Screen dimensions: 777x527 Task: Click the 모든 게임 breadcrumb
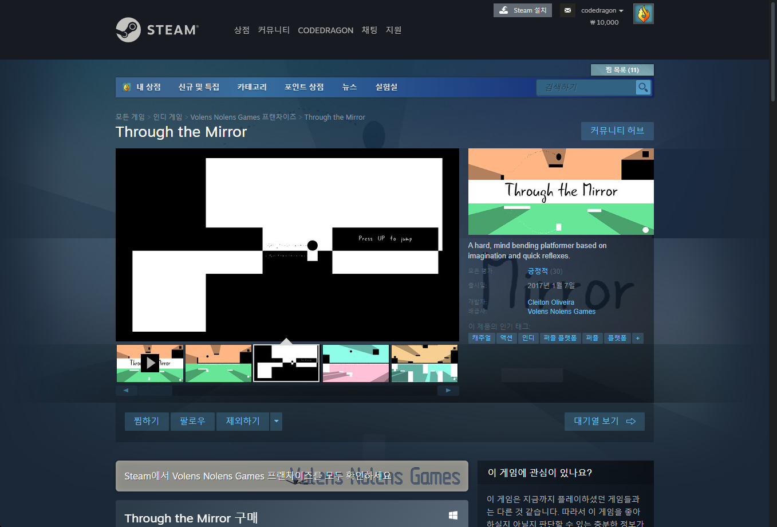click(130, 117)
